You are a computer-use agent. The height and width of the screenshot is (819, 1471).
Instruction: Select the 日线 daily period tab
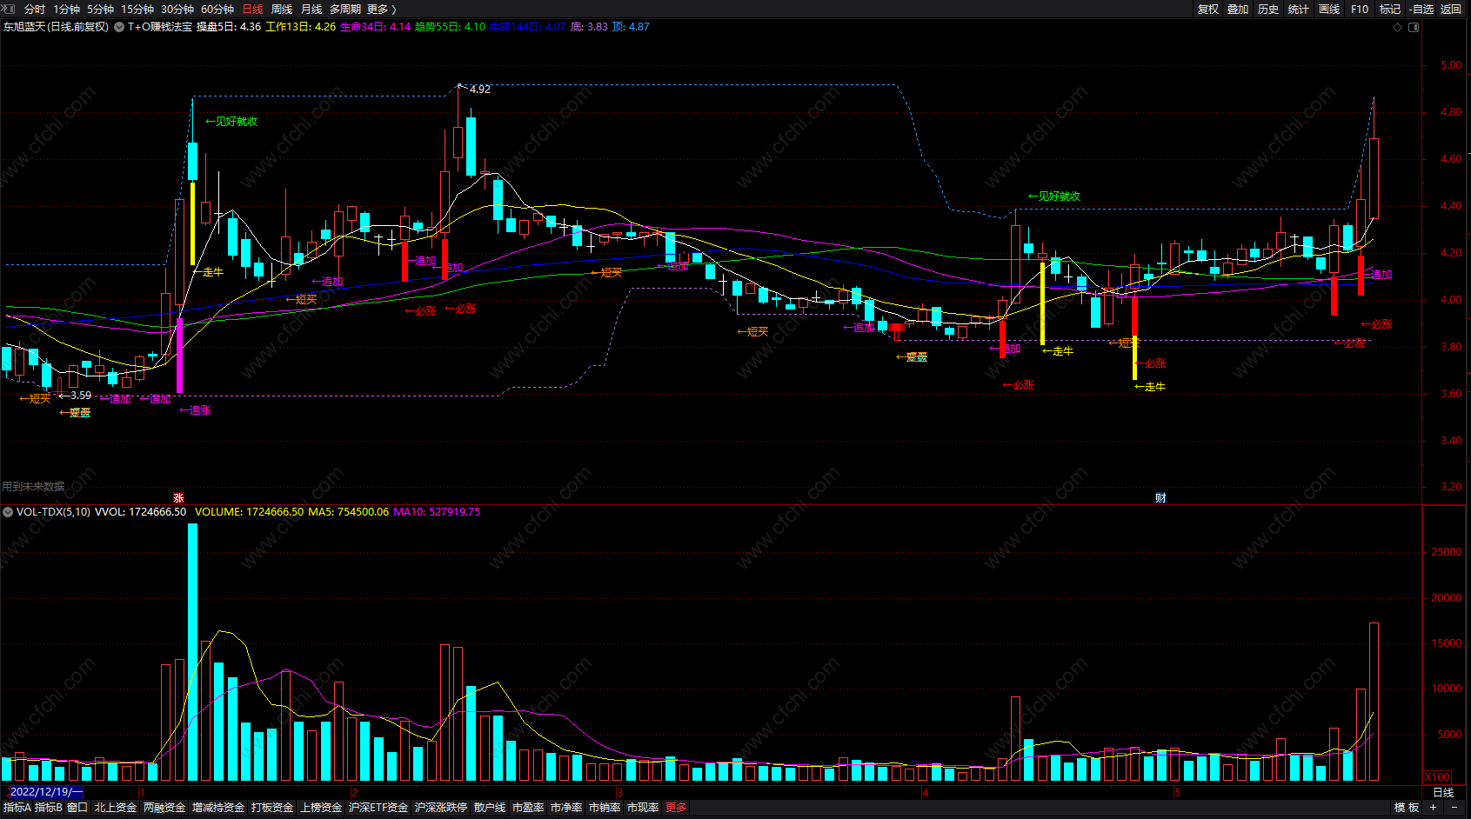click(252, 10)
